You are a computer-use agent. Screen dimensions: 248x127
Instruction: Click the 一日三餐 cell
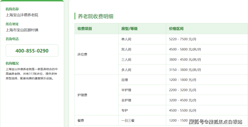[142, 121]
